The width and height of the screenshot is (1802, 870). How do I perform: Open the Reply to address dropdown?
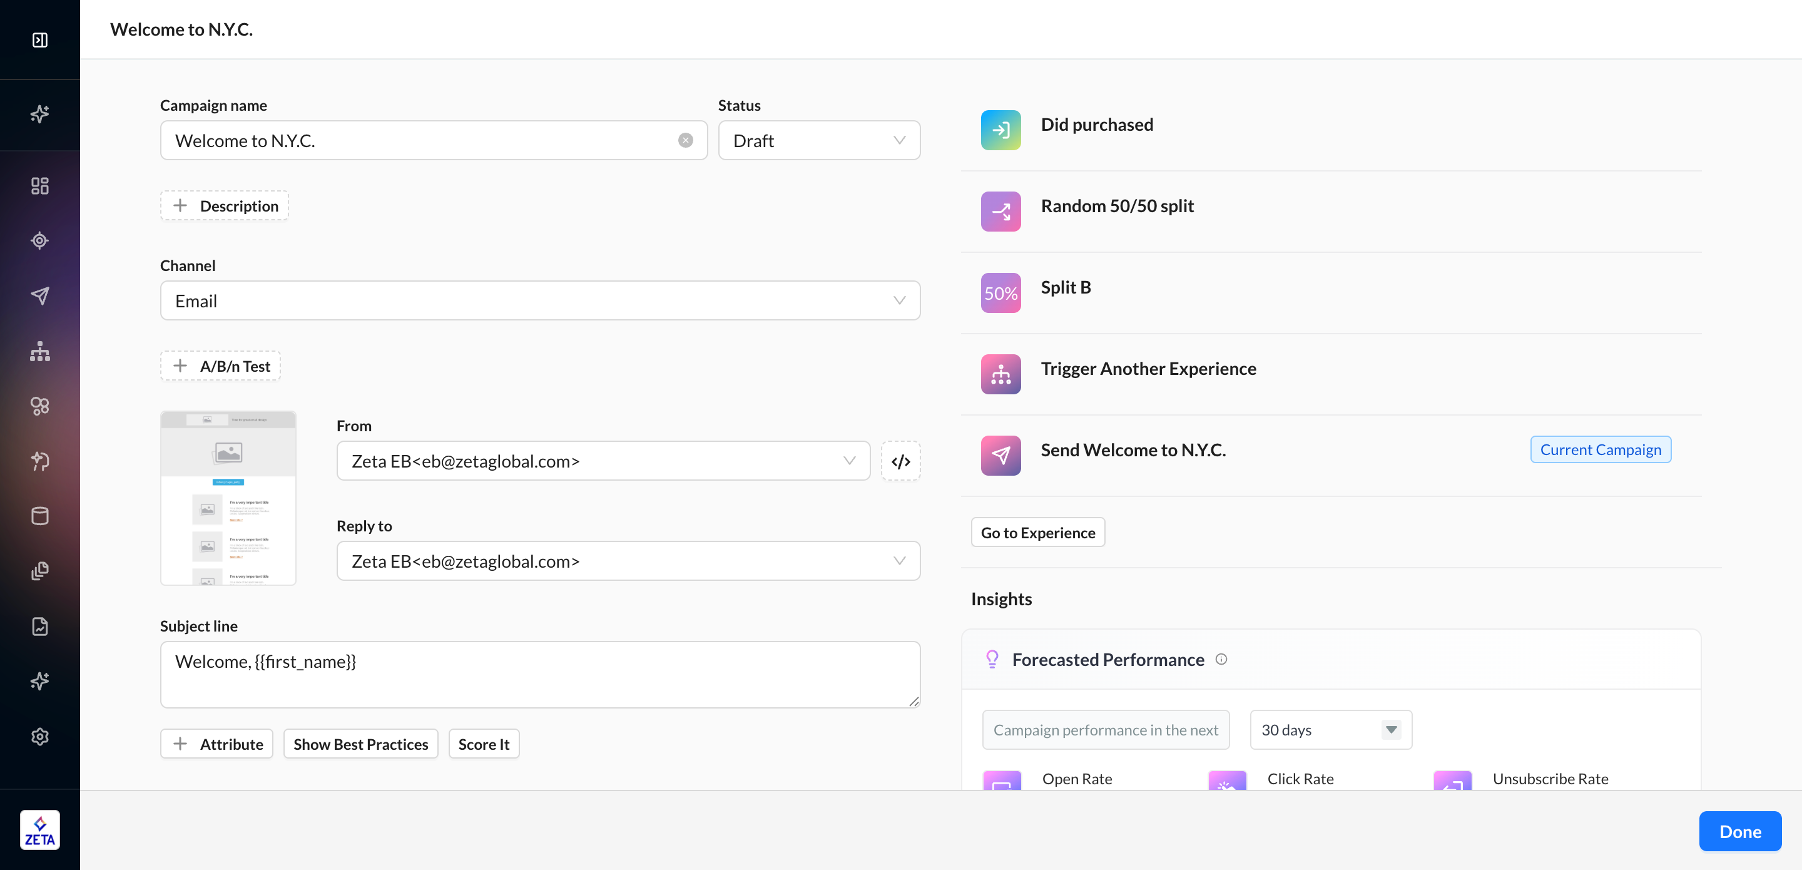coord(628,561)
